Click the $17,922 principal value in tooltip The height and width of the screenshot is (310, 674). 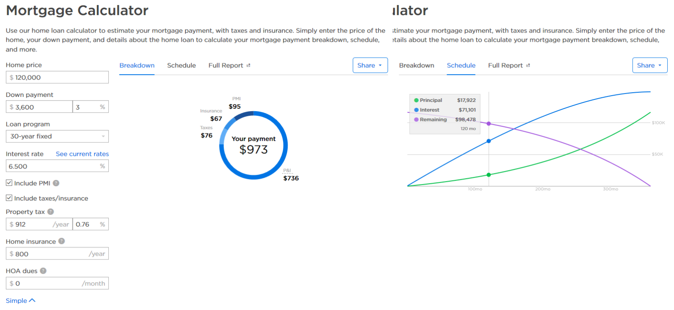tap(466, 100)
